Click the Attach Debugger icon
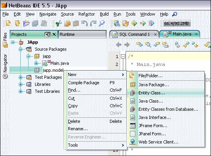Image resolution: width=211 pixels, height=156 pixels. click(x=151, y=23)
